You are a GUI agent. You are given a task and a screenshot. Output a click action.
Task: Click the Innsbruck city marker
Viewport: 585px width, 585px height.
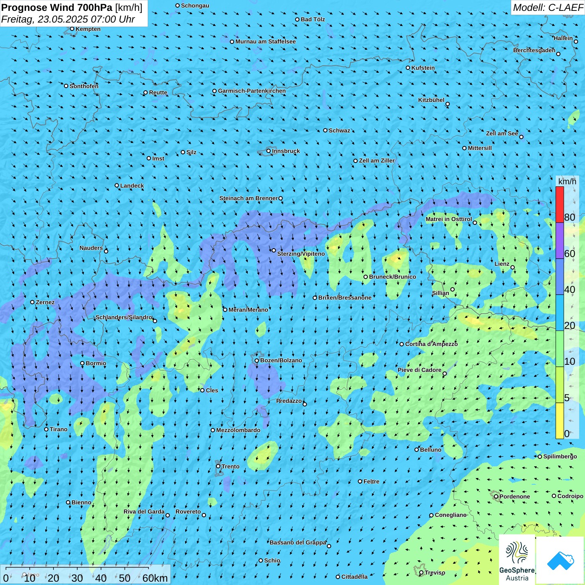coord(268,151)
